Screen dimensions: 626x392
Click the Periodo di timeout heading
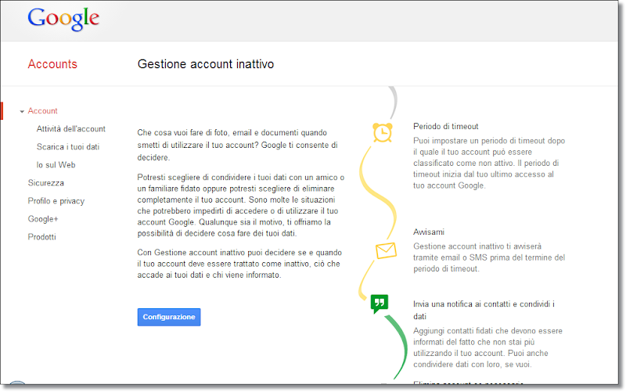[x=445, y=127]
